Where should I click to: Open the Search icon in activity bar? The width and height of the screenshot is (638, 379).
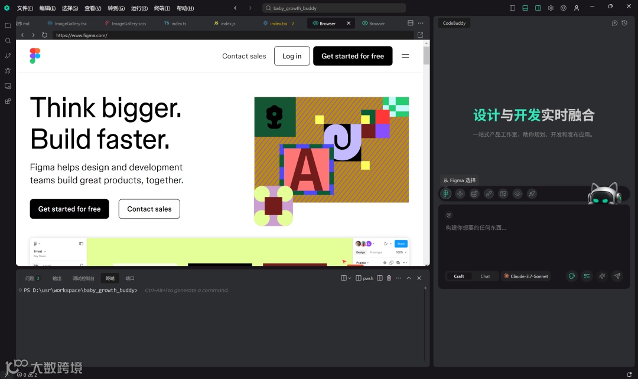(8, 41)
